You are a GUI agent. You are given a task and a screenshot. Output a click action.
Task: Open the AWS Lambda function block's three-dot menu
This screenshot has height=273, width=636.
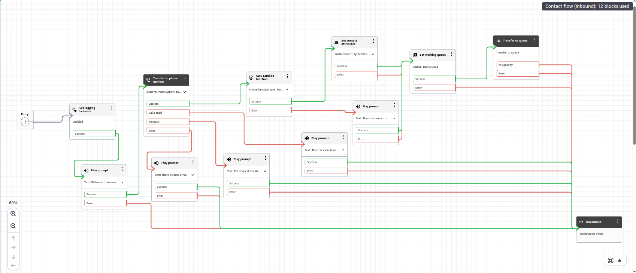point(287,76)
